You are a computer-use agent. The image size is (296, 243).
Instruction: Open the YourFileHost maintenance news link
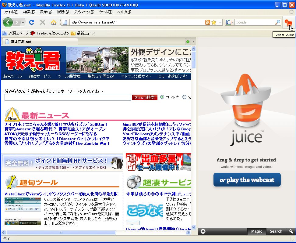pyautogui.click(x=157, y=134)
